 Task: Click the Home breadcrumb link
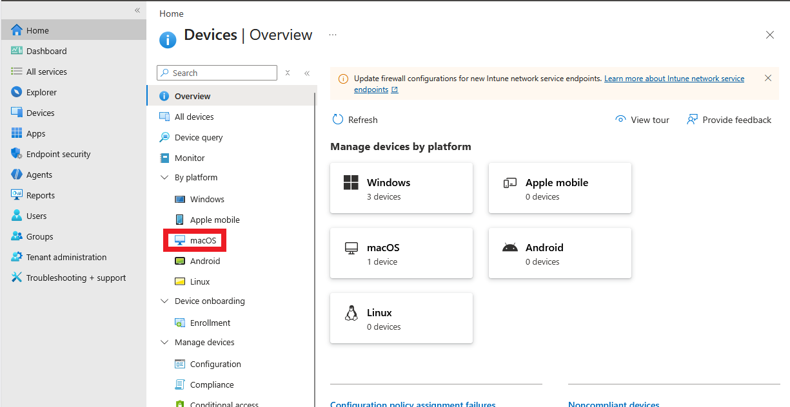tap(172, 14)
